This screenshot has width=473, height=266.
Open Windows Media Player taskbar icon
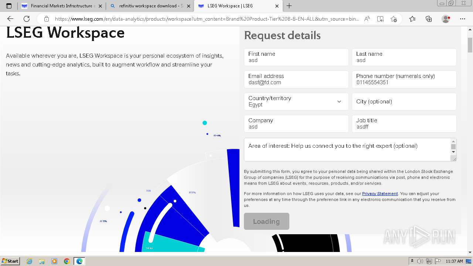tap(54, 261)
